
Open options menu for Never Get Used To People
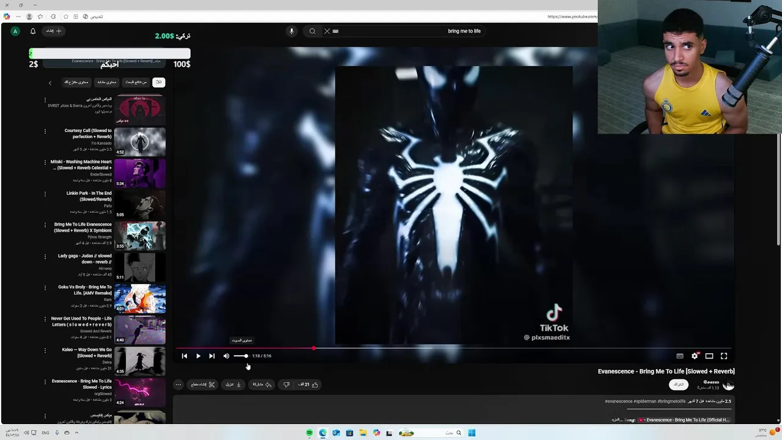pyautogui.click(x=45, y=319)
